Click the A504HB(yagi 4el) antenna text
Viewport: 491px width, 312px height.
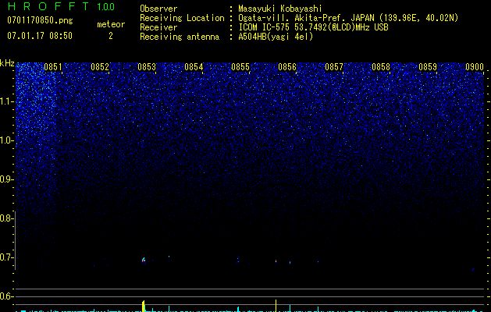276,37
